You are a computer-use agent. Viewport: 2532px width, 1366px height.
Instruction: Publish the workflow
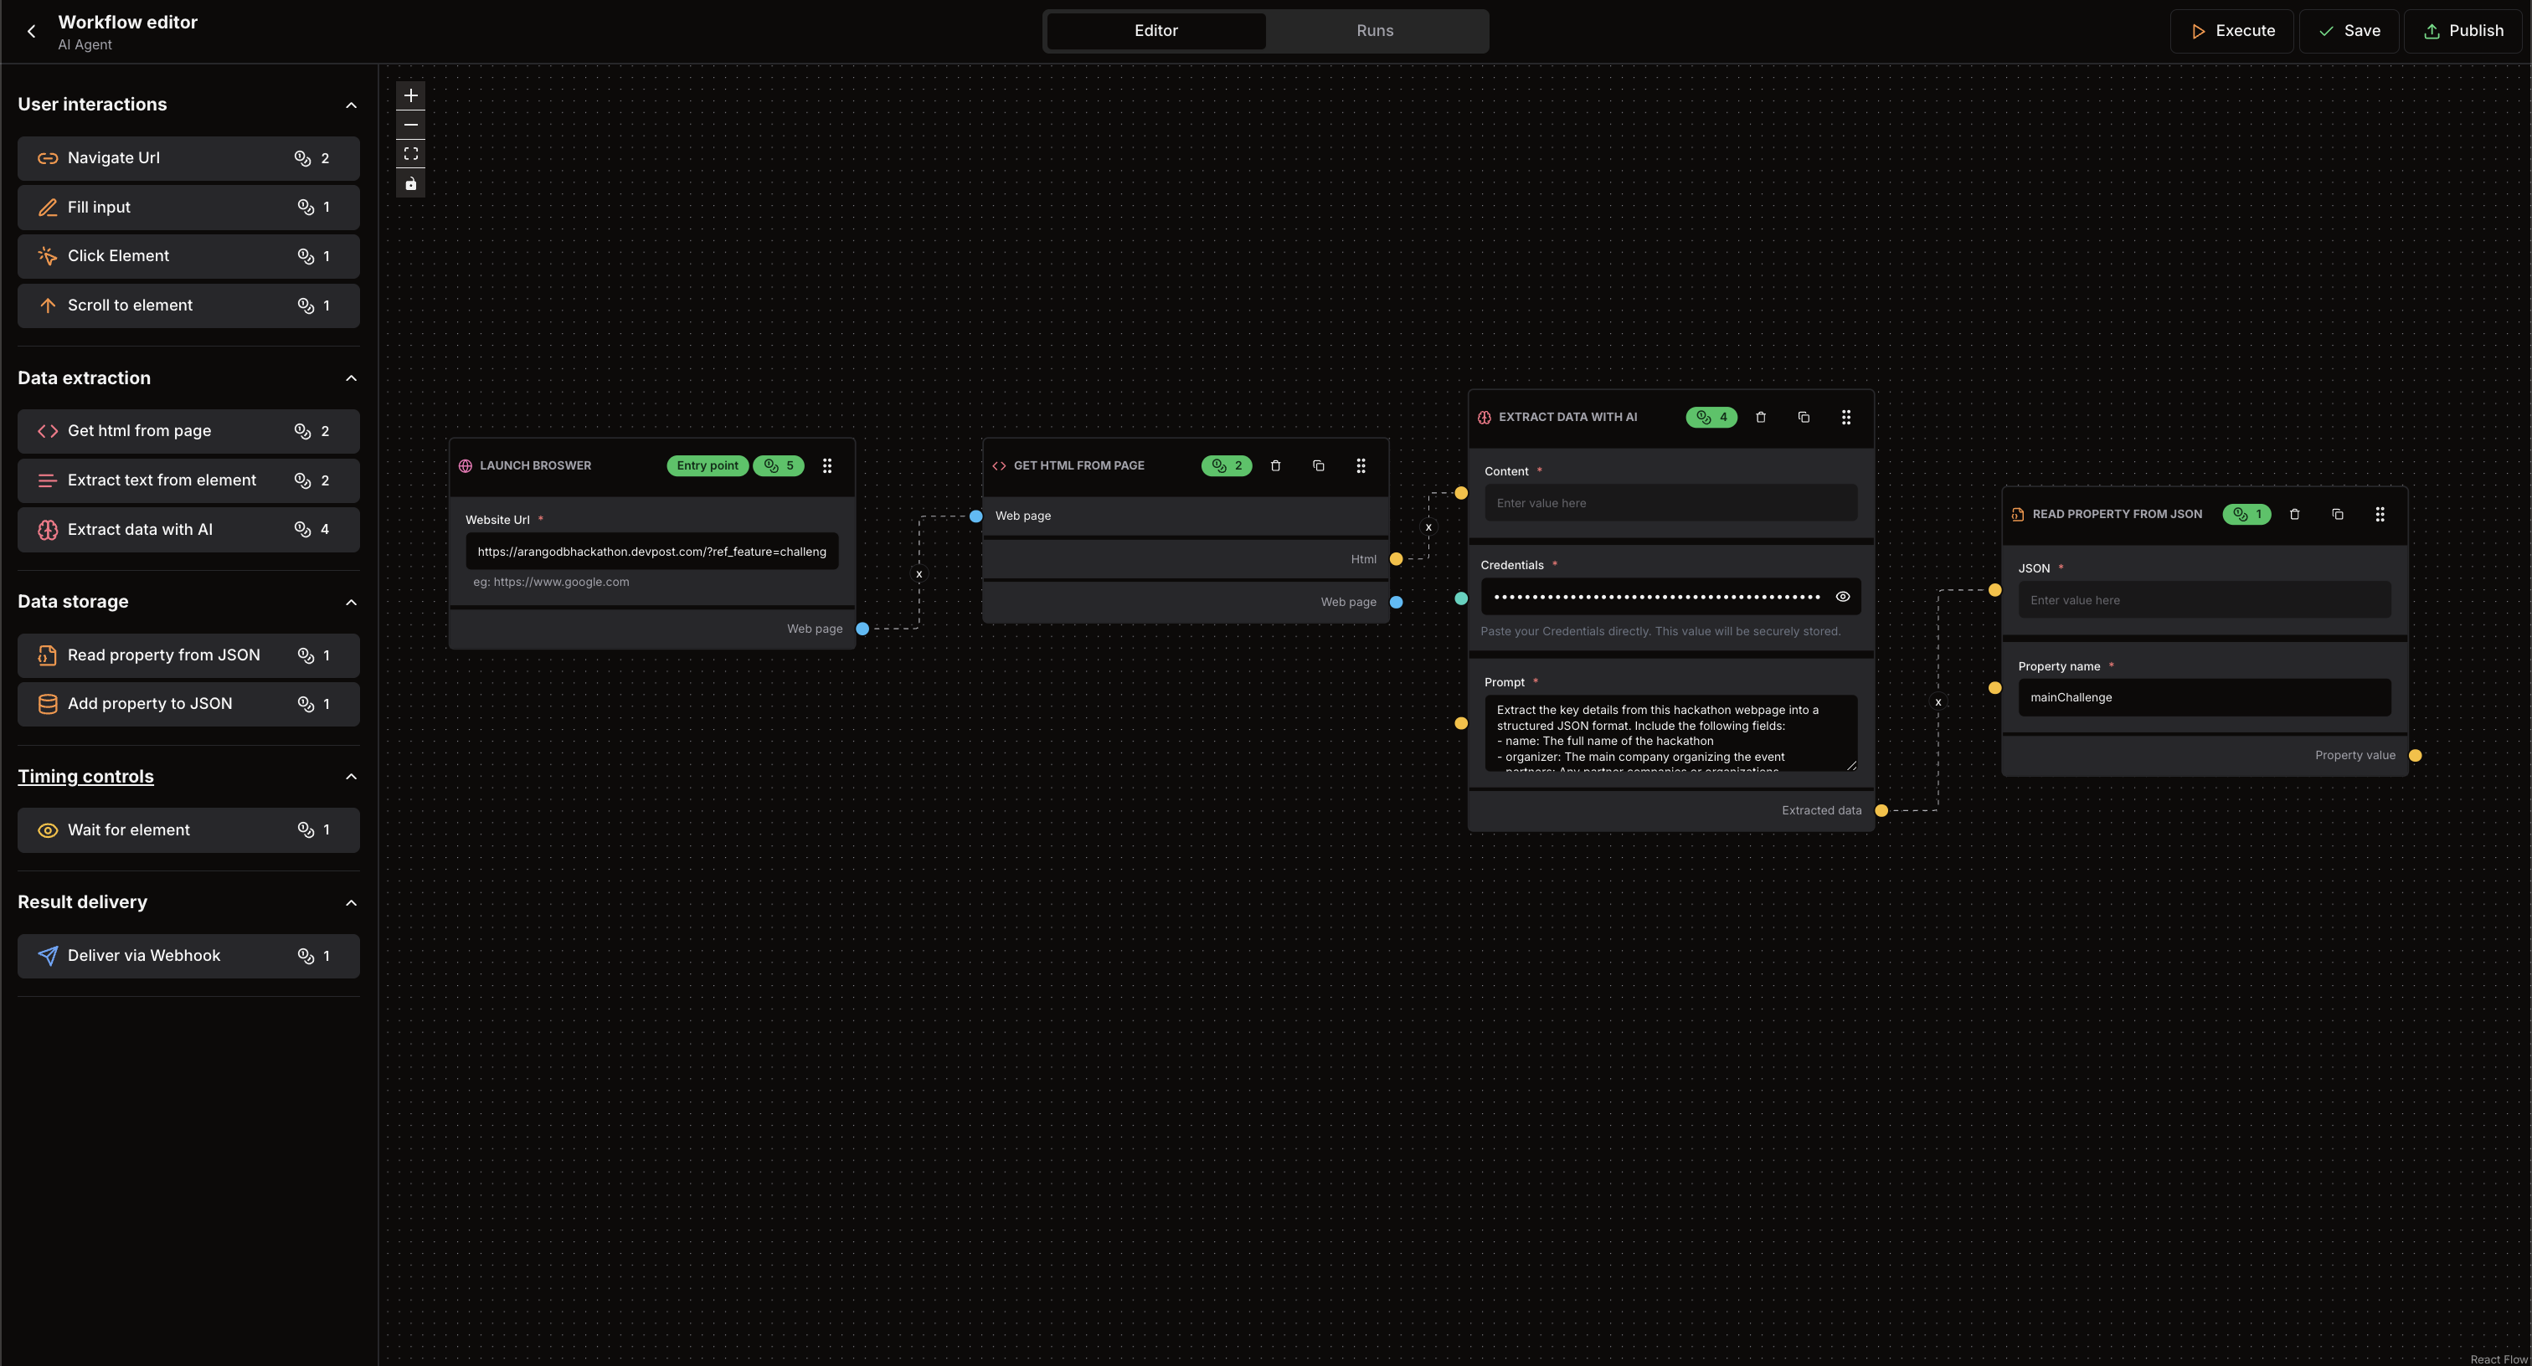click(x=2463, y=30)
